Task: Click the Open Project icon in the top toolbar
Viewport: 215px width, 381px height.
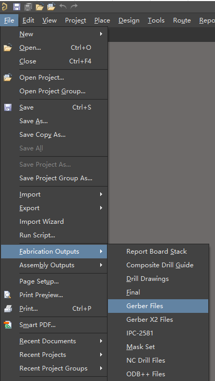Action: [x=51, y=7]
